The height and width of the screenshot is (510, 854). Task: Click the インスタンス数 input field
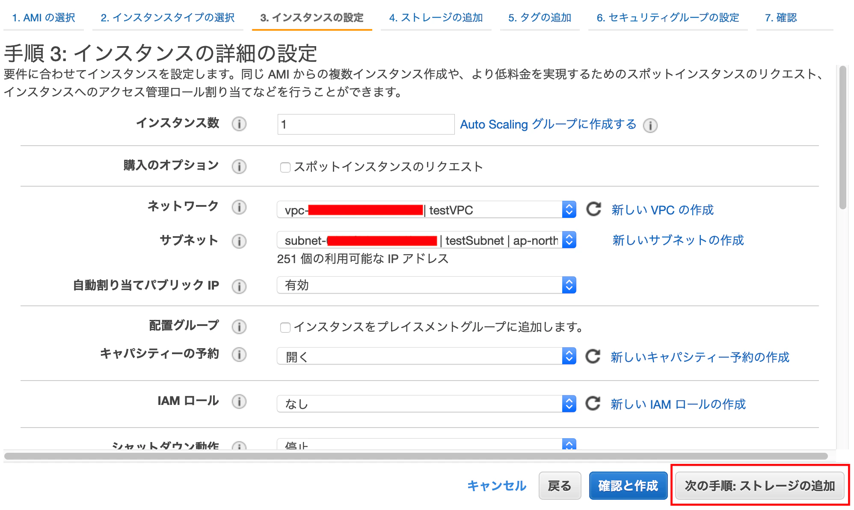(365, 124)
